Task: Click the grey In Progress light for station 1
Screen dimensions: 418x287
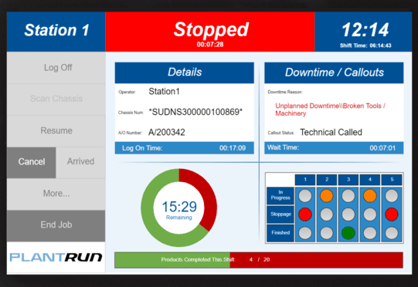Action: pyautogui.click(x=305, y=196)
